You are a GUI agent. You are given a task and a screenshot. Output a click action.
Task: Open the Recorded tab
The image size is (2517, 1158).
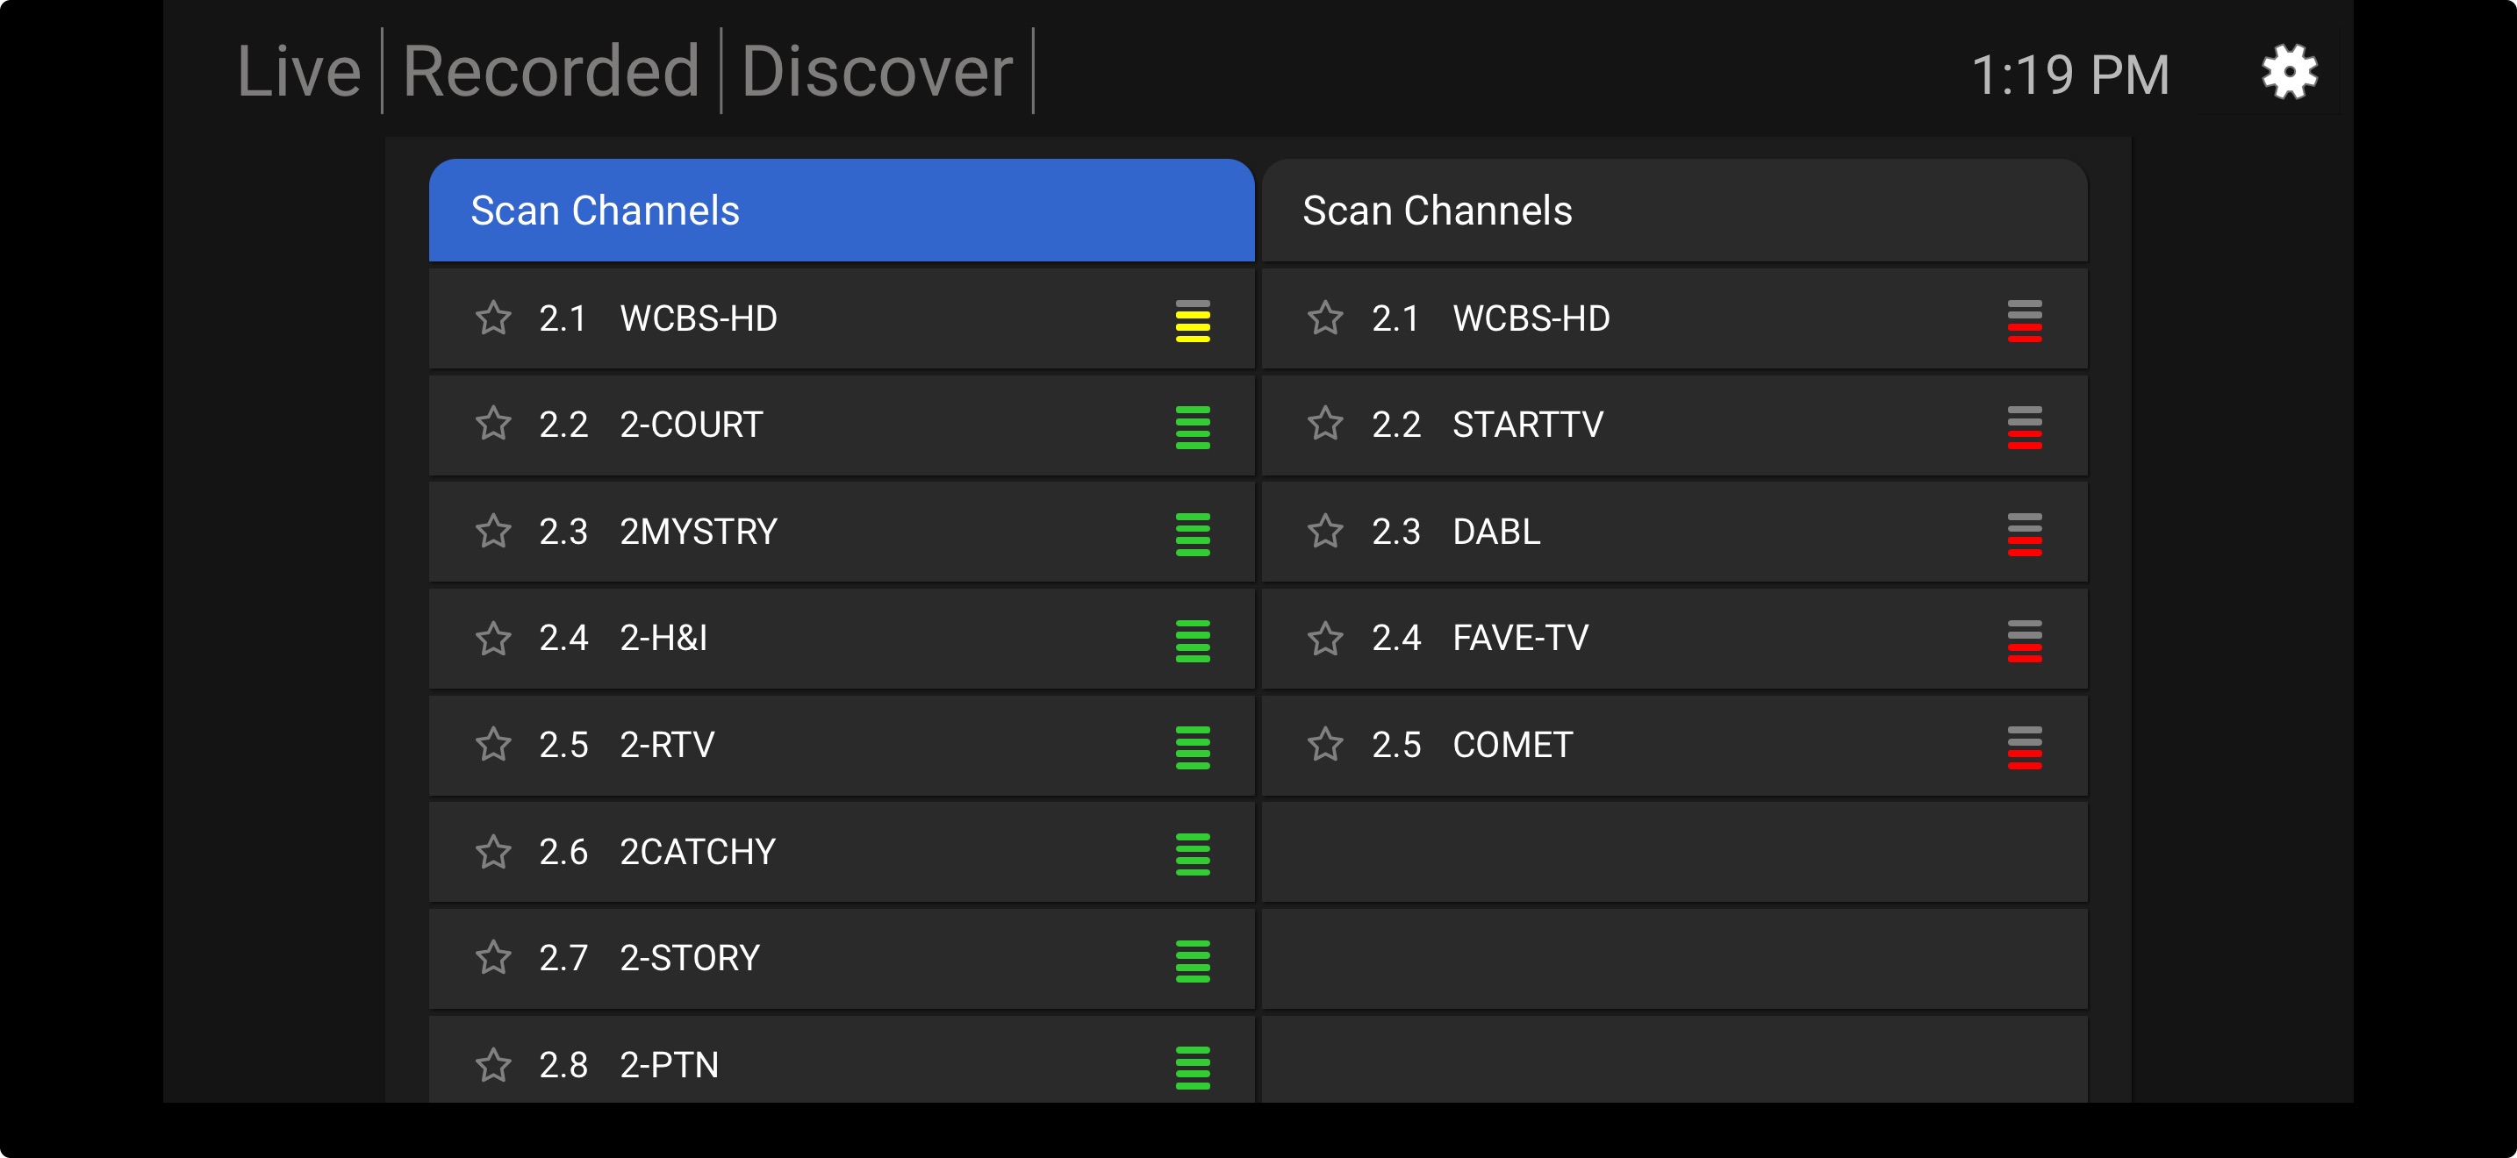pos(551,72)
